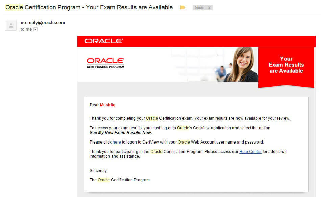Click the white Oracle logo in red header

tap(104, 41)
